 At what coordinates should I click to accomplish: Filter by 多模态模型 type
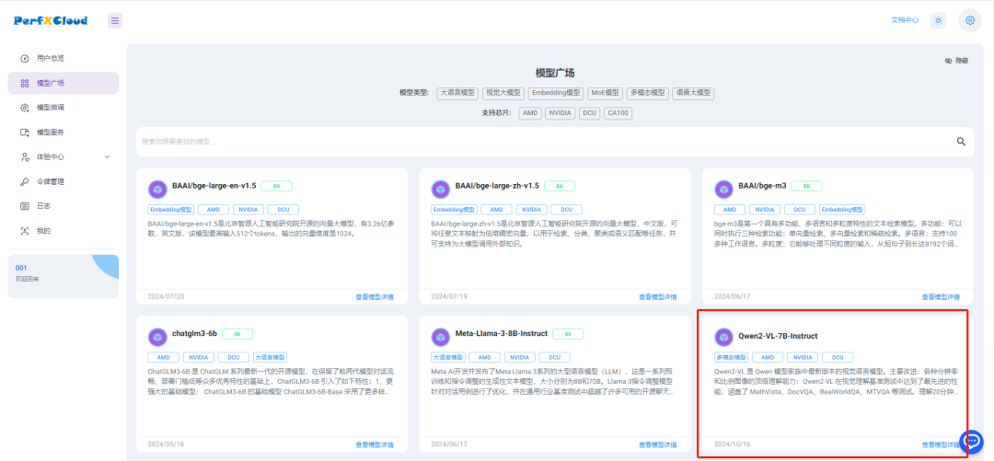coord(647,93)
